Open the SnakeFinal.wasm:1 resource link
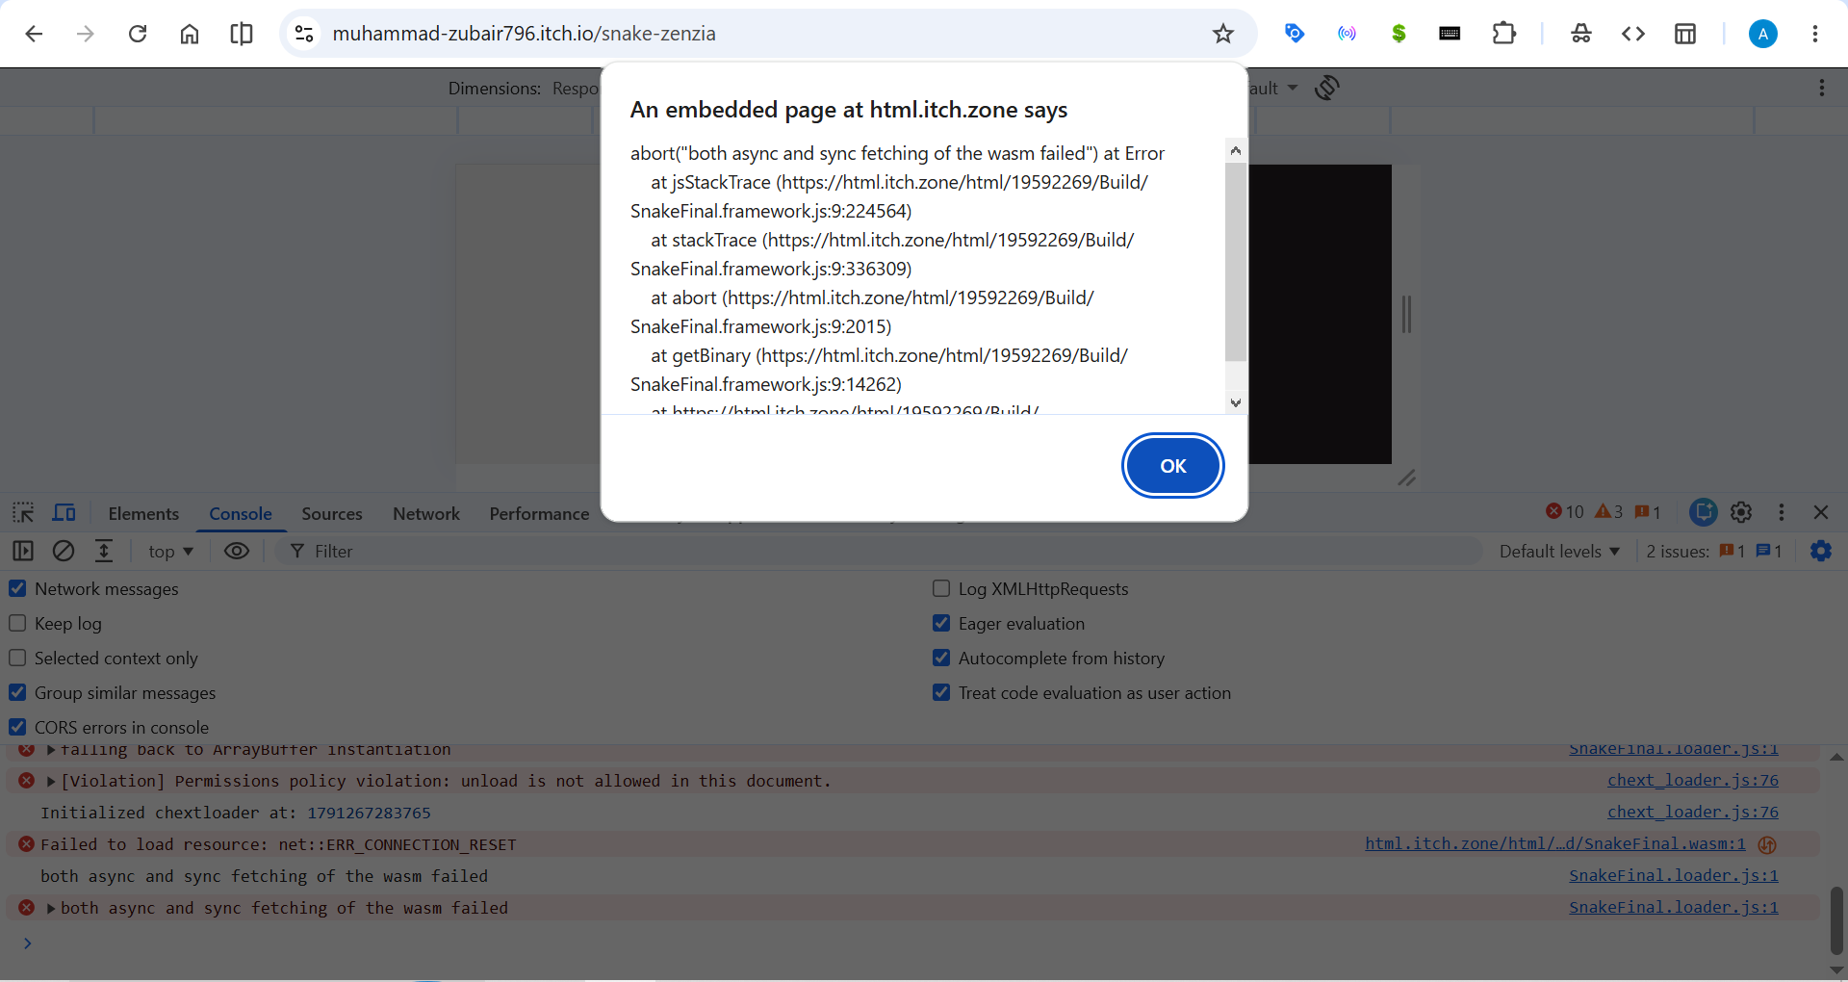 (x=1555, y=843)
